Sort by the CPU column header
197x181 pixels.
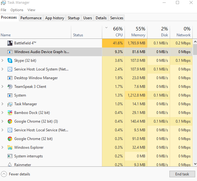tap(113, 32)
